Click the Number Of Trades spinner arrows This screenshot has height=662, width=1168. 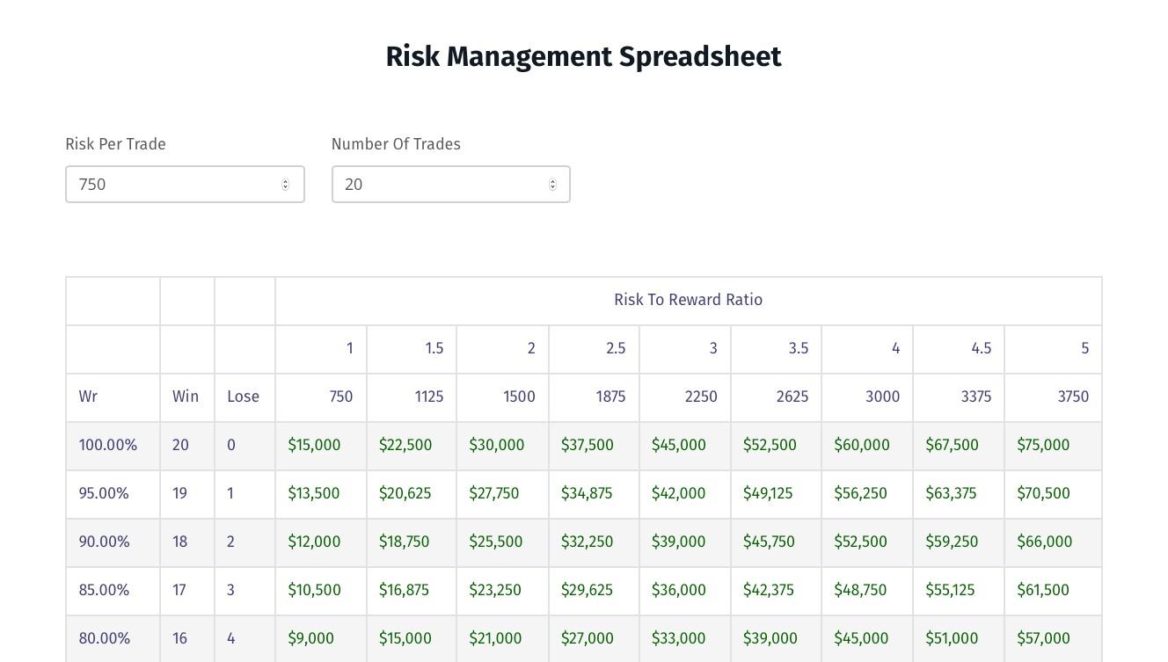pyautogui.click(x=552, y=185)
